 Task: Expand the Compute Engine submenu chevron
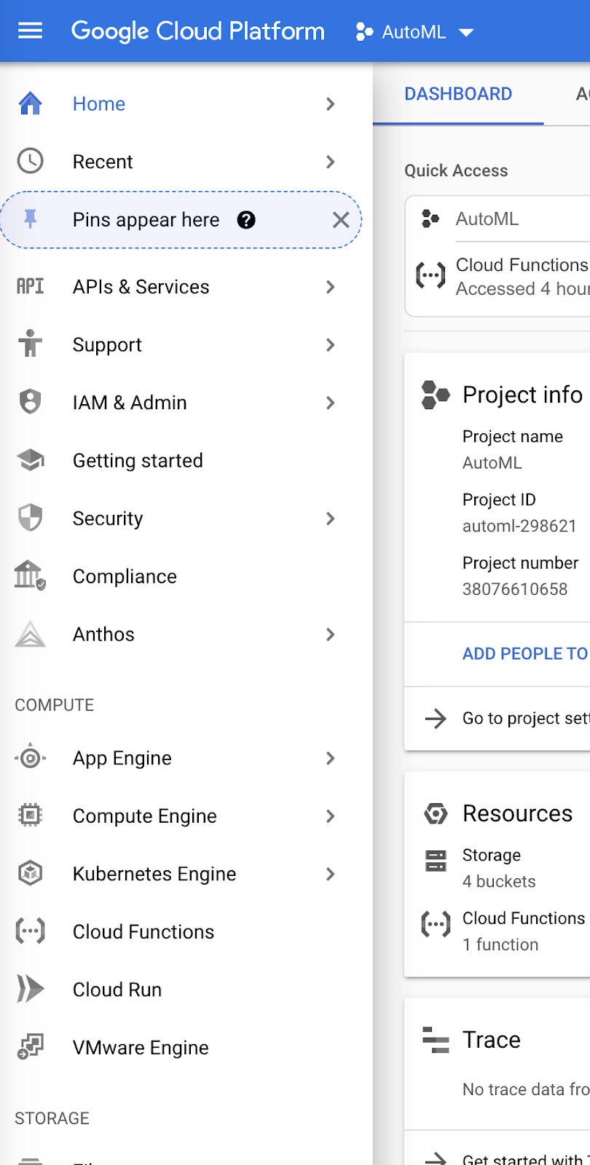330,816
